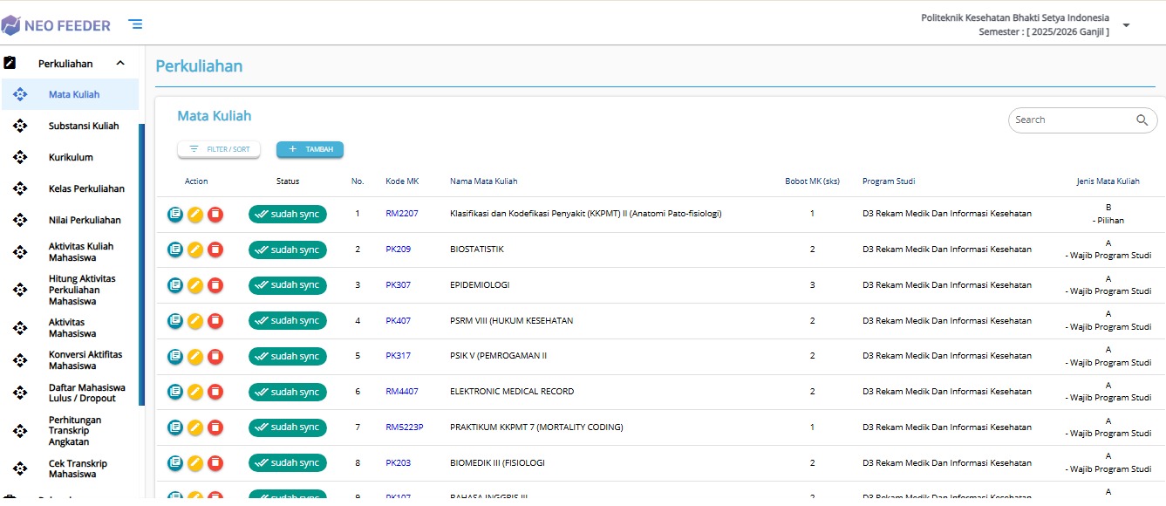Open the Filter / Sort options
This screenshot has height=506, width=1166.
tap(219, 150)
